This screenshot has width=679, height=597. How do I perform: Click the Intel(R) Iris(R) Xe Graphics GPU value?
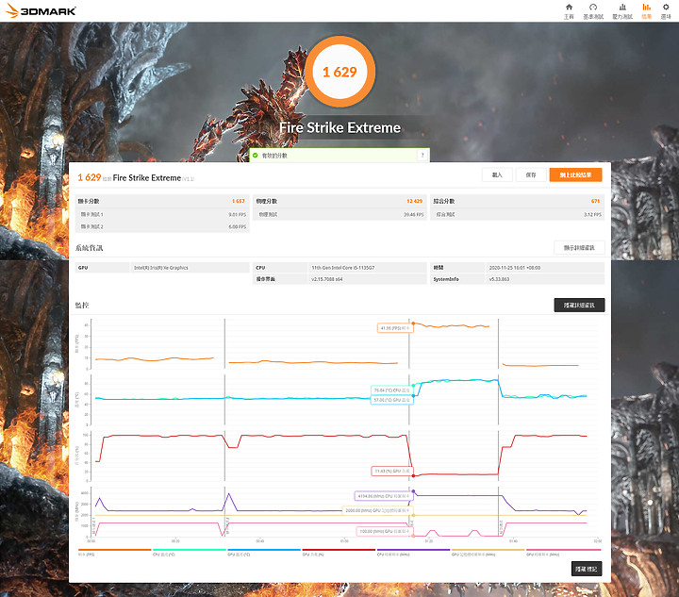tap(161, 268)
